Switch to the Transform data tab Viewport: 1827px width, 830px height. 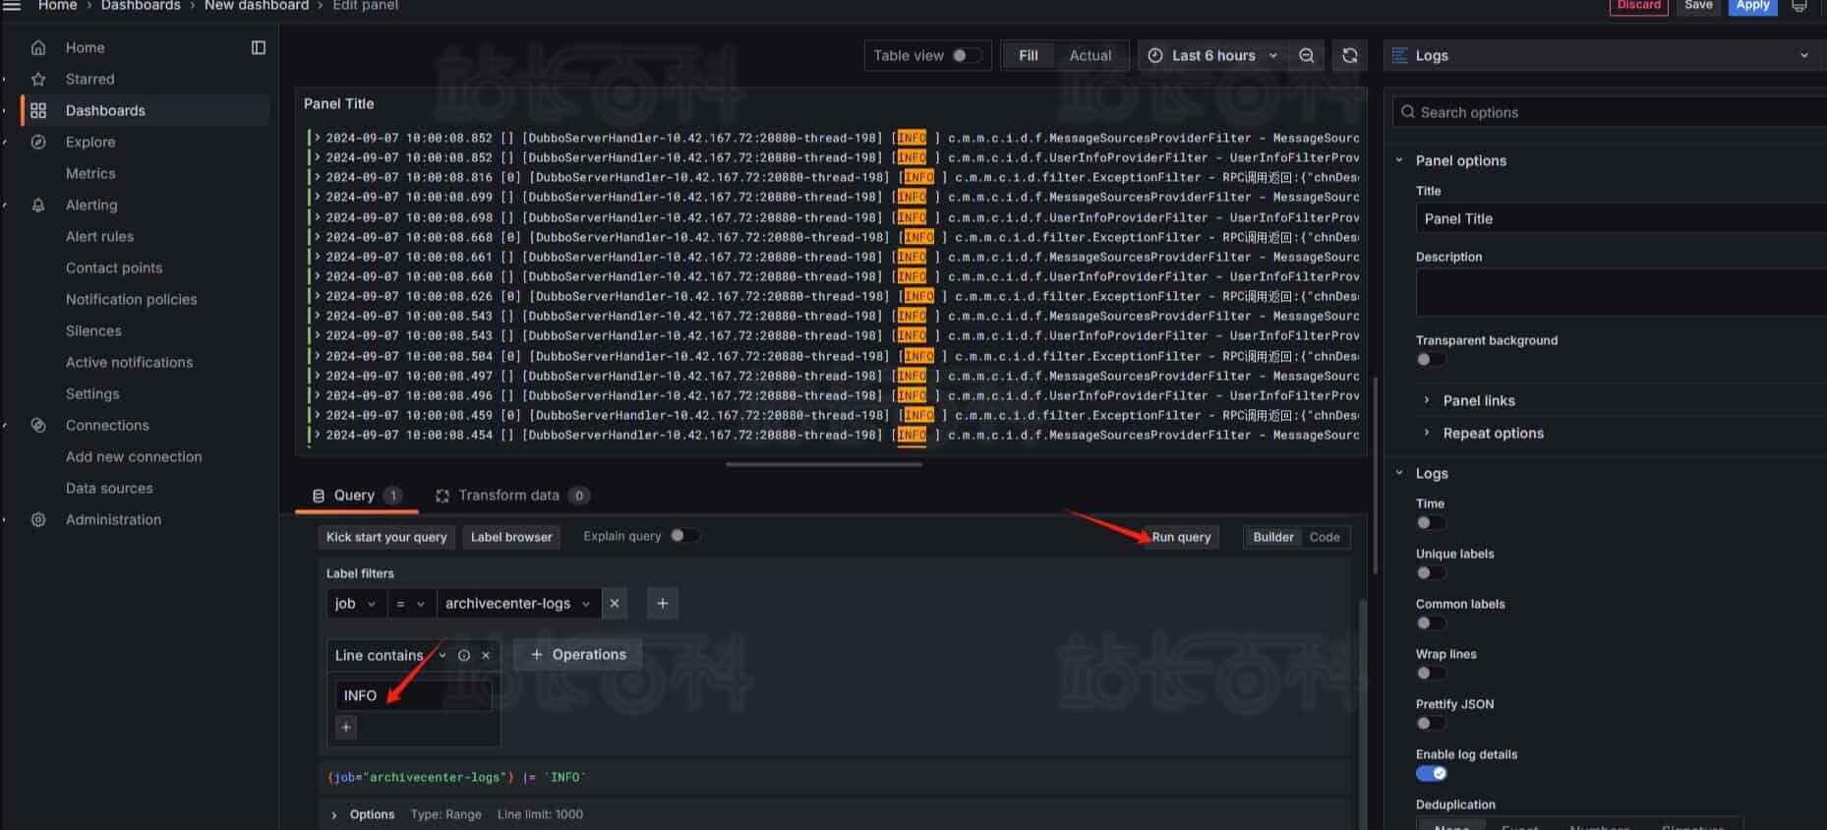point(508,496)
